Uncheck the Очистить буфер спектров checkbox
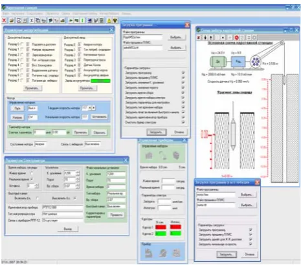This screenshot has height=265, width=301. [x=183, y=122]
